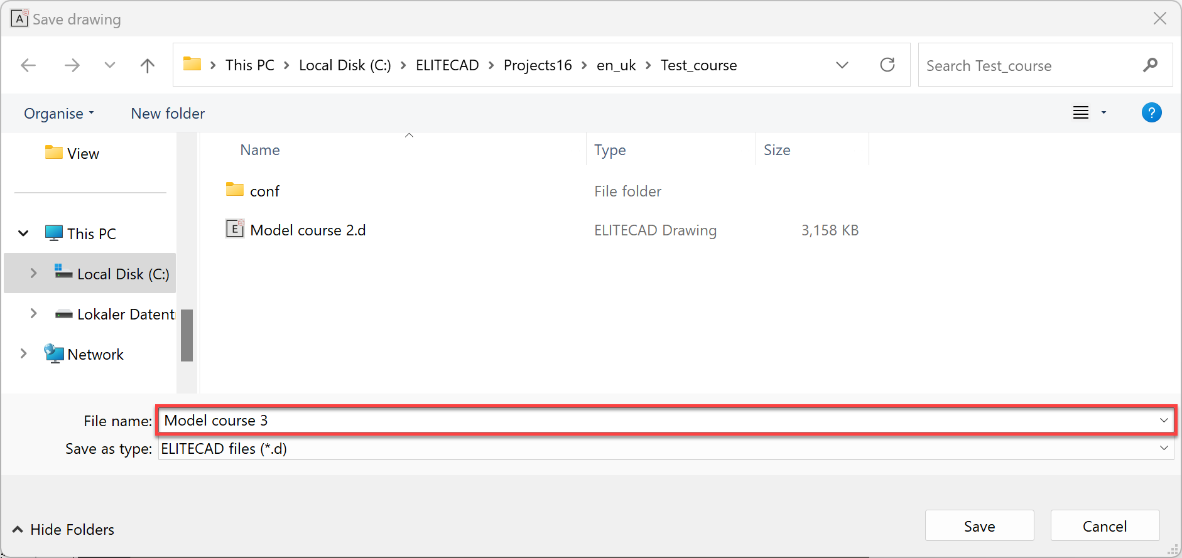Refresh the Test_course folder listing
This screenshot has width=1182, height=558.
pyautogui.click(x=887, y=65)
